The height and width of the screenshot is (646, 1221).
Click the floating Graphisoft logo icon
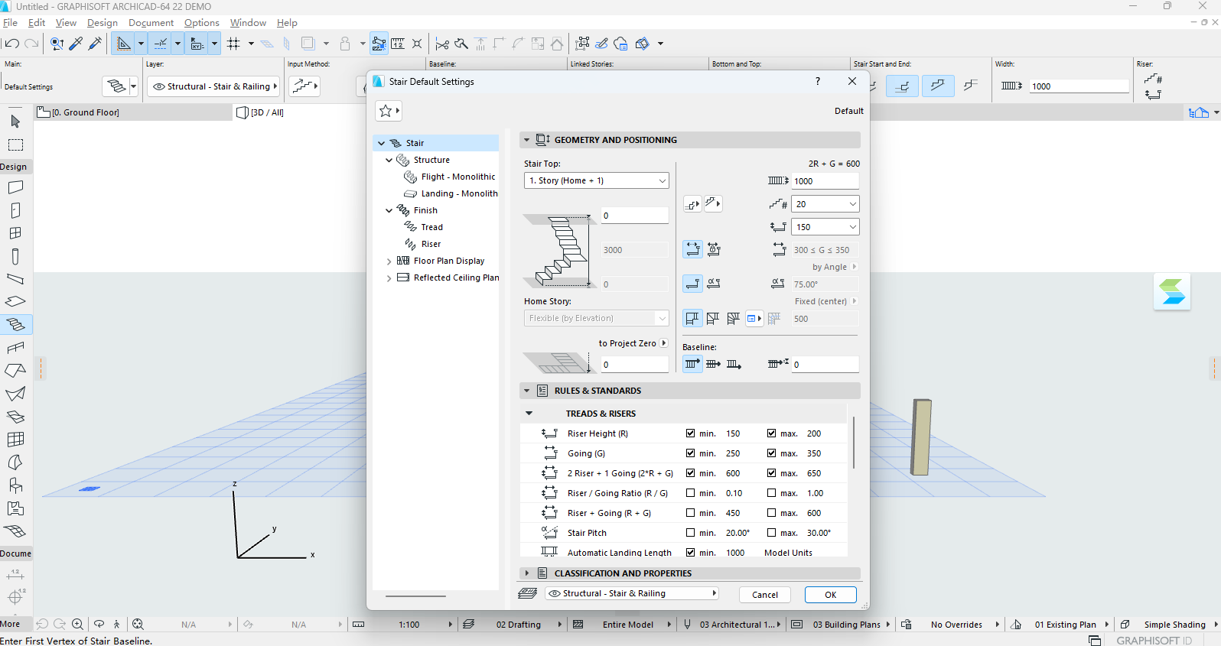(1172, 291)
